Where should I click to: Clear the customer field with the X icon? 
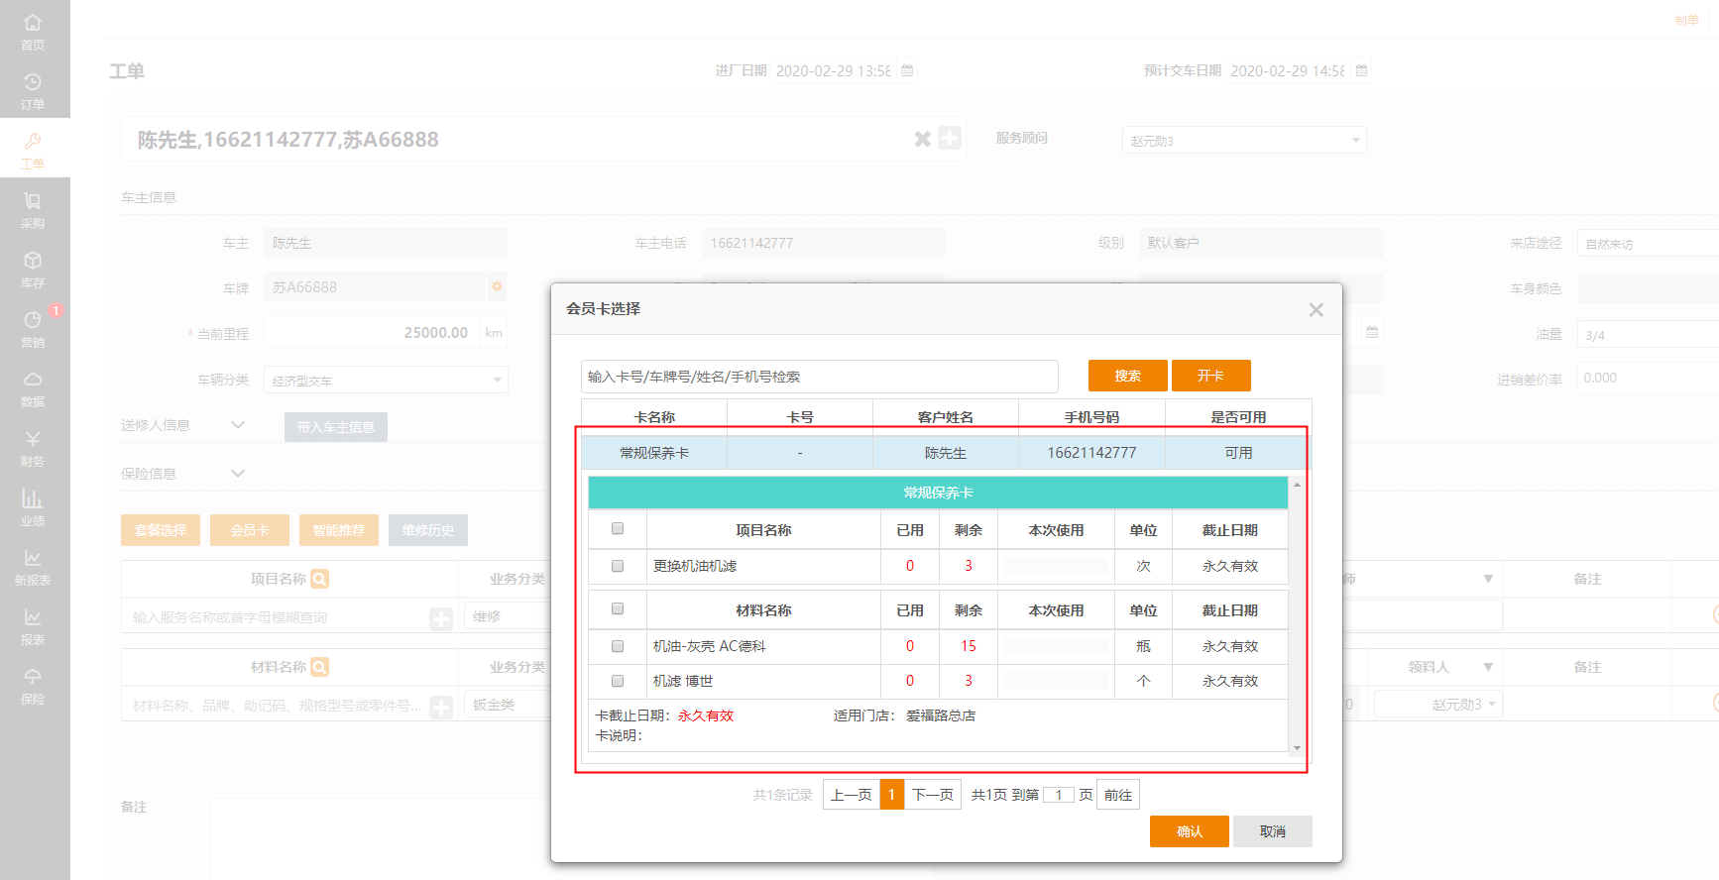coord(922,139)
